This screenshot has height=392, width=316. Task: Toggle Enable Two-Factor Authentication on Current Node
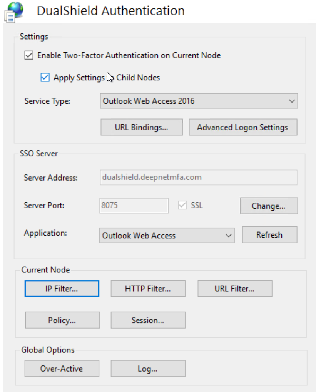tap(28, 55)
